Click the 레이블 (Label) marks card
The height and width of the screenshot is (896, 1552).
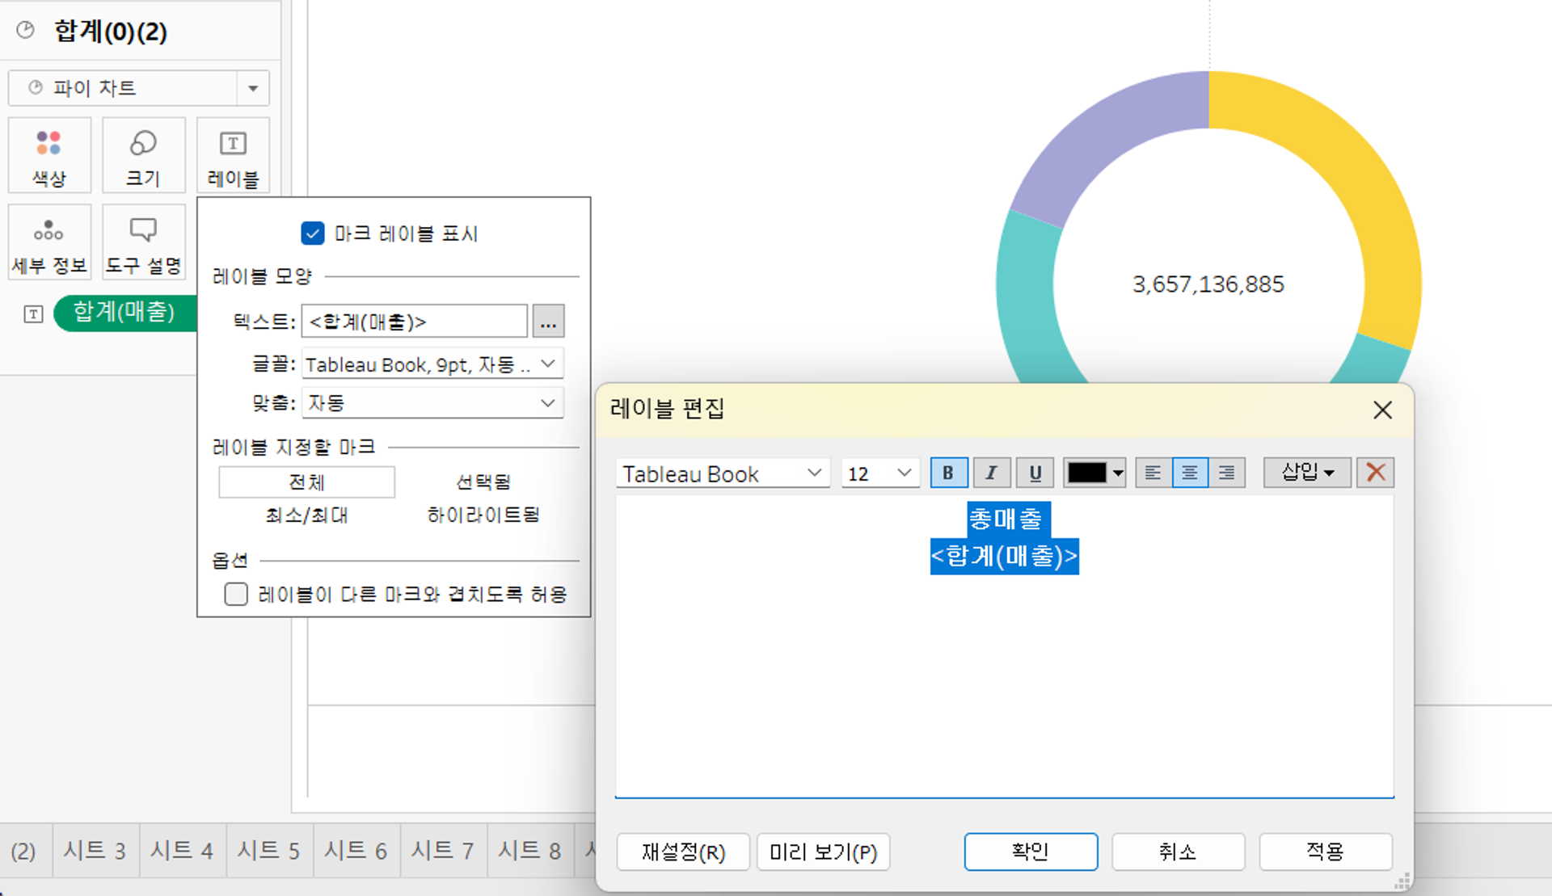[x=233, y=155]
